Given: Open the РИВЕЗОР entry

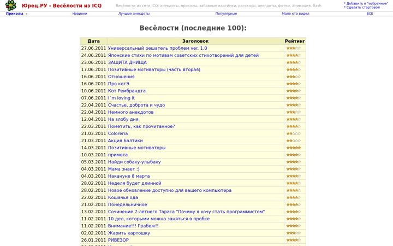Looking at the screenshot, I should point(118,240).
